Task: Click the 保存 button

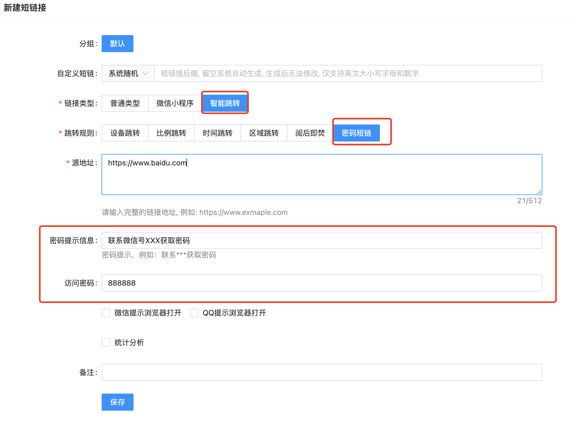Action: 117,402
